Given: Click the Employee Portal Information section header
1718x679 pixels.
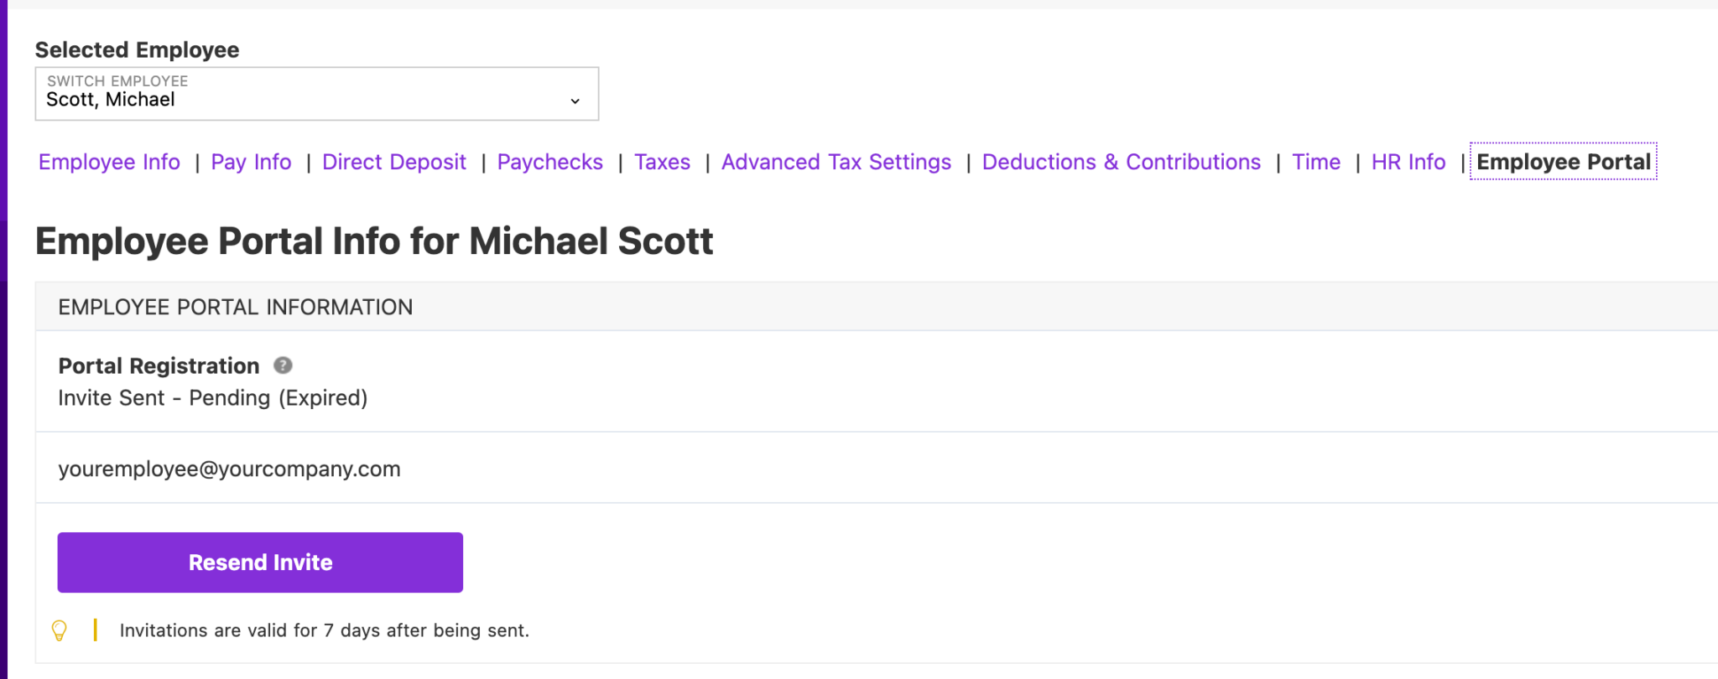Looking at the screenshot, I should (x=235, y=307).
